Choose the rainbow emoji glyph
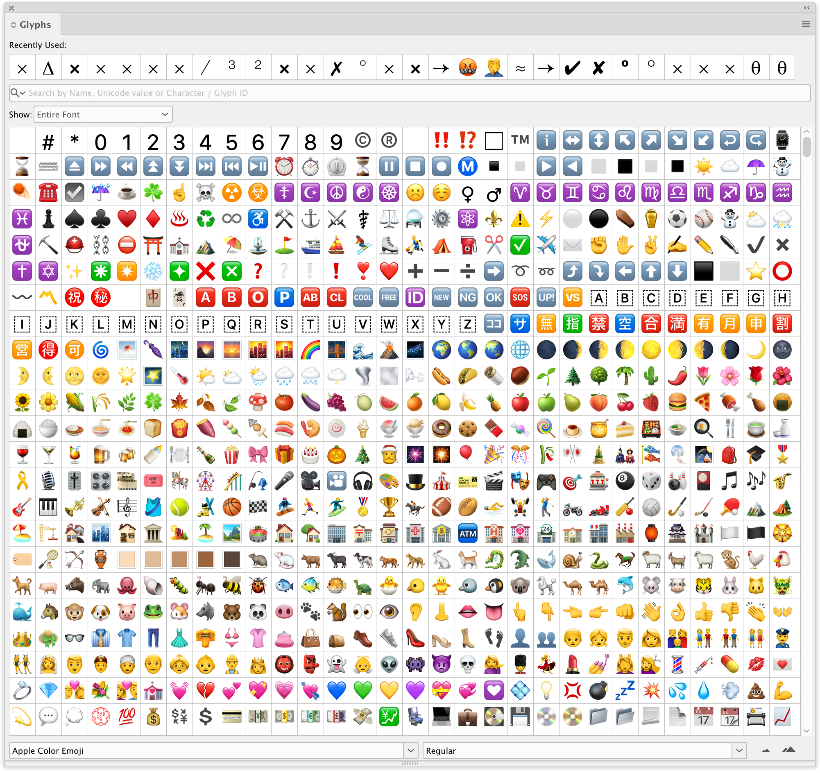Viewport: 820px width, 773px height. 310,350
